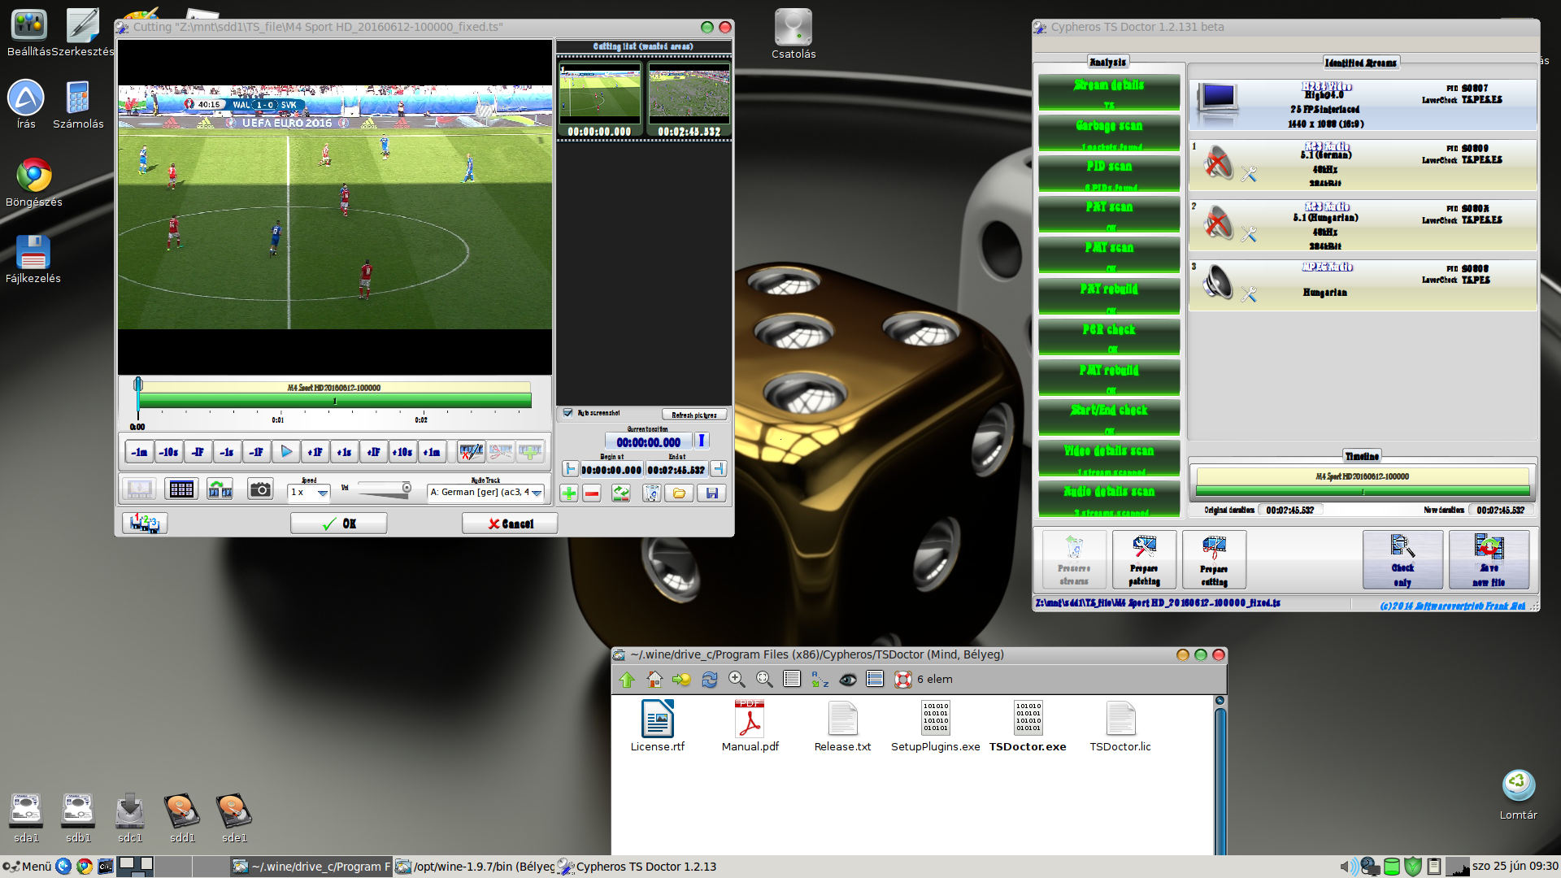Jump forward one minute with +1m
Image resolution: width=1561 pixels, height=878 pixels.
pos(432,452)
